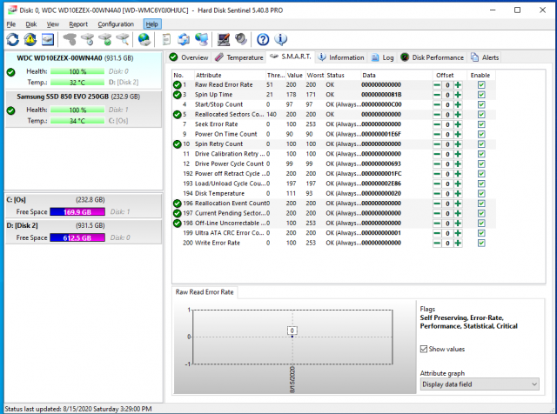The image size is (557, 414).
Task: Toggle the Show values checkbox
Action: coord(425,349)
